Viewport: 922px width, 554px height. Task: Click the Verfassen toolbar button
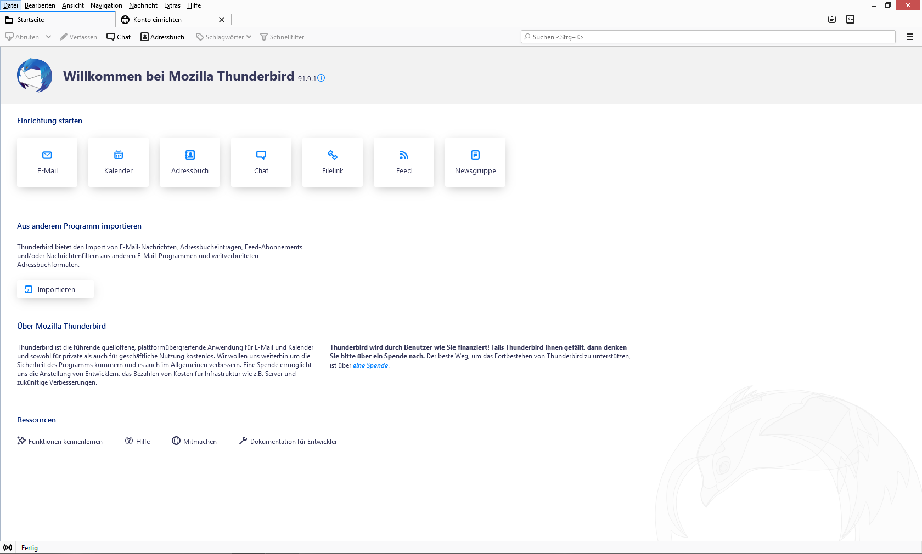[78, 37]
